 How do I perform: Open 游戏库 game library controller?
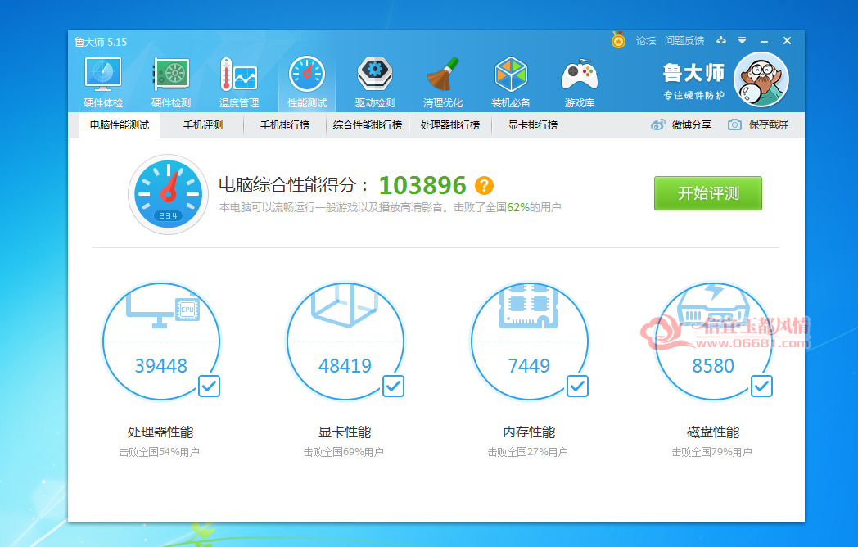click(x=580, y=82)
